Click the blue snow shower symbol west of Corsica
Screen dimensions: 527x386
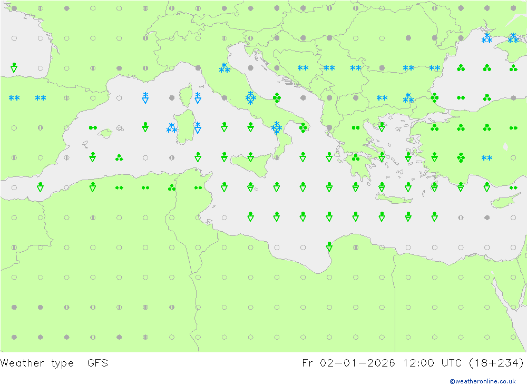(145, 98)
